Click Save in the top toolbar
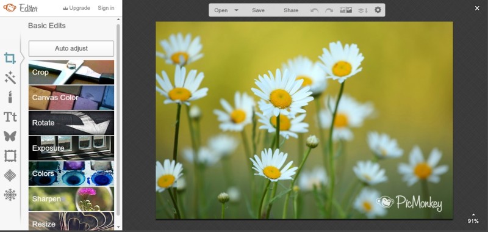 tap(258, 10)
